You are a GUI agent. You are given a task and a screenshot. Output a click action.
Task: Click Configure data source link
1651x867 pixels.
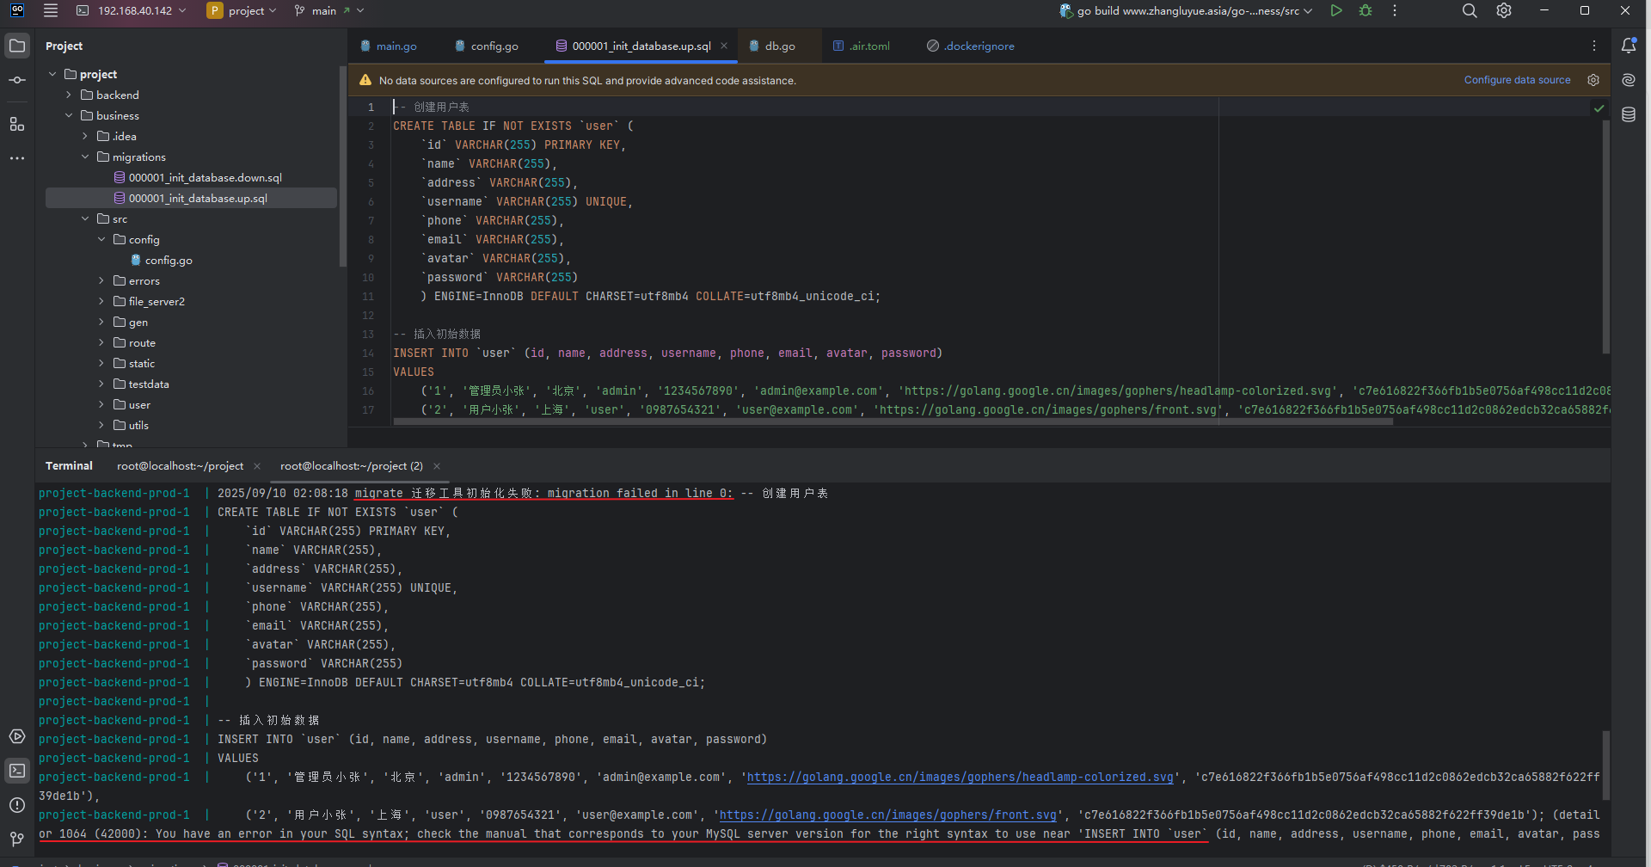1517,80
